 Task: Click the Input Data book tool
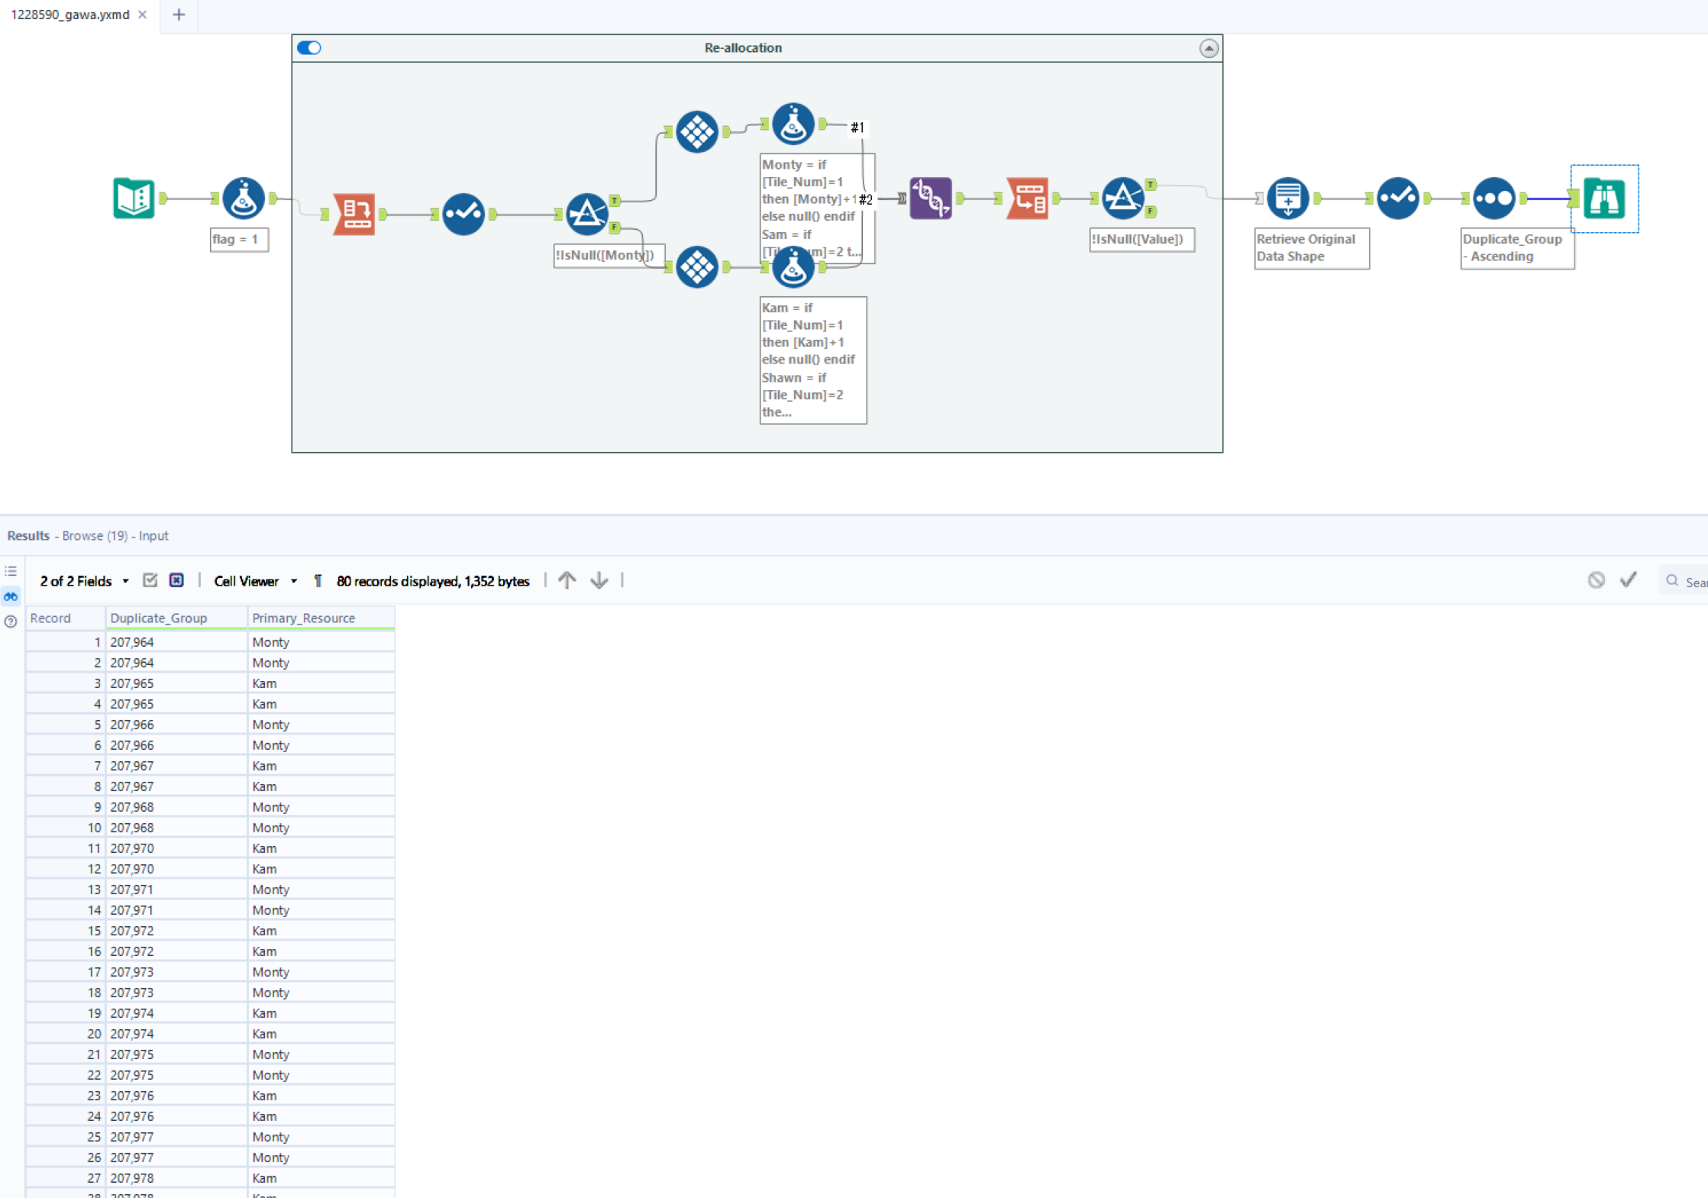coord(134,199)
